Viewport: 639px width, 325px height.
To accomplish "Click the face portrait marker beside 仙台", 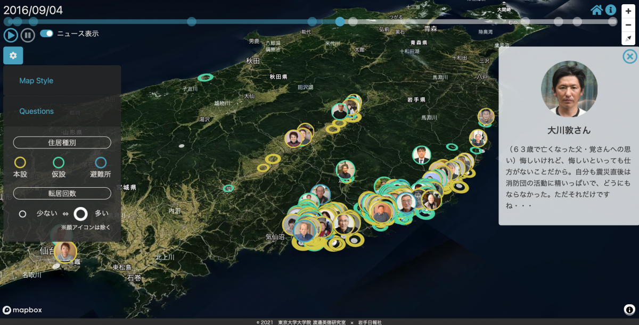I will 65,252.
